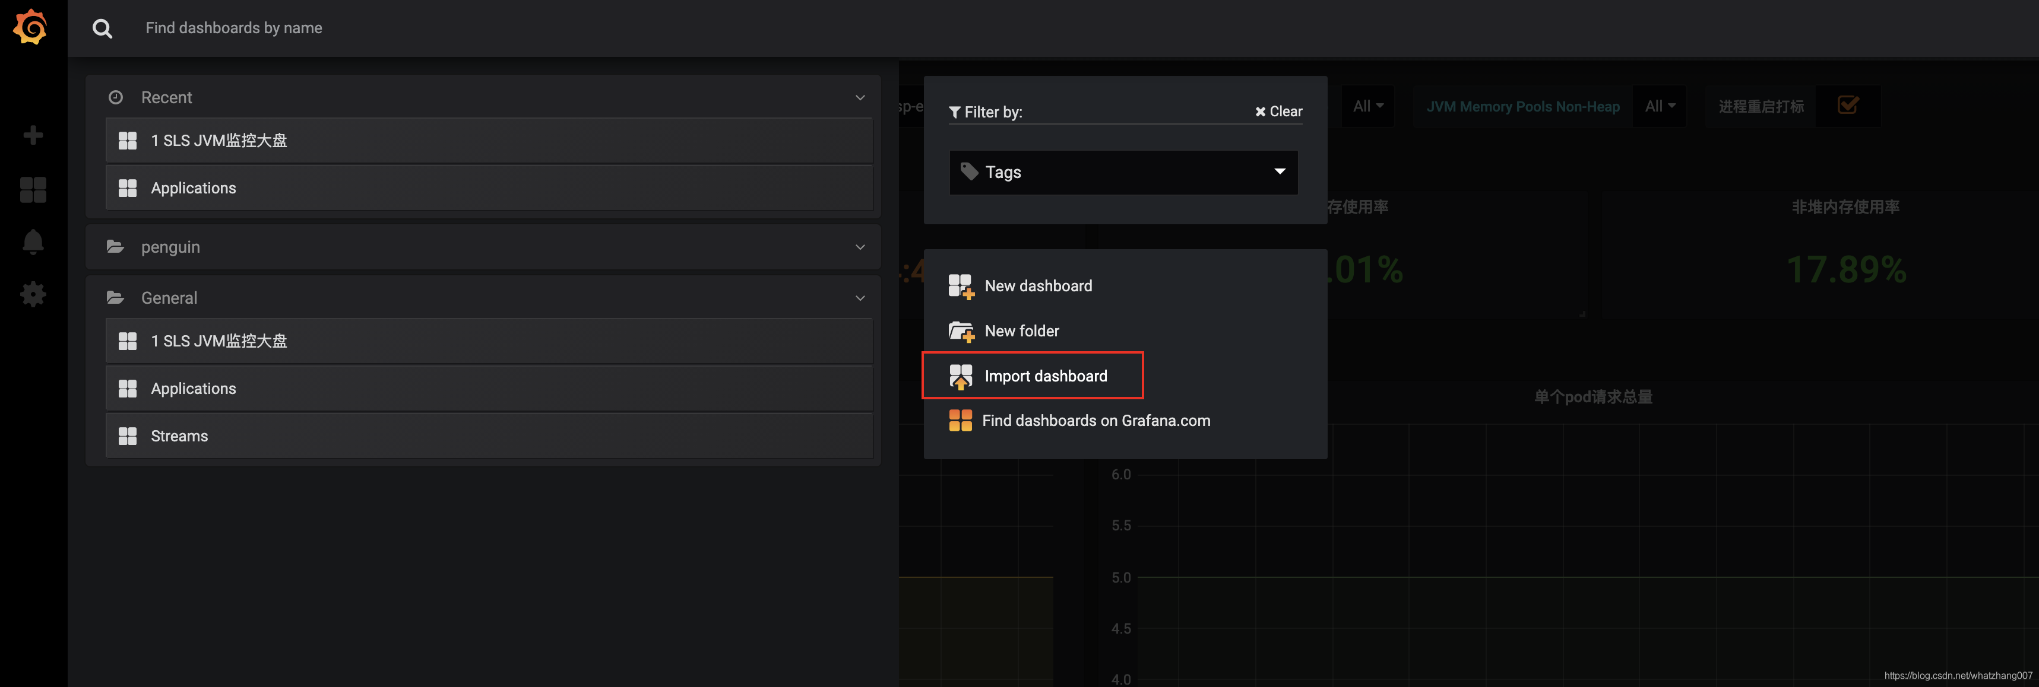Open the Dashboards grid icon in sidebar
The width and height of the screenshot is (2039, 687).
tap(33, 190)
